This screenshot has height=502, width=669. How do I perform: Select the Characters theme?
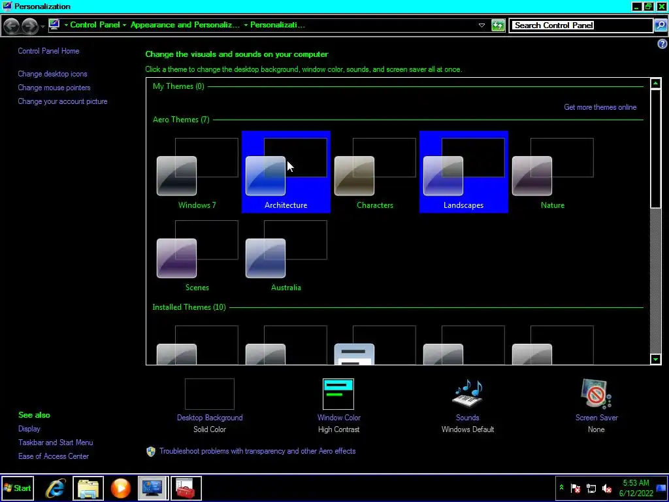tap(374, 172)
